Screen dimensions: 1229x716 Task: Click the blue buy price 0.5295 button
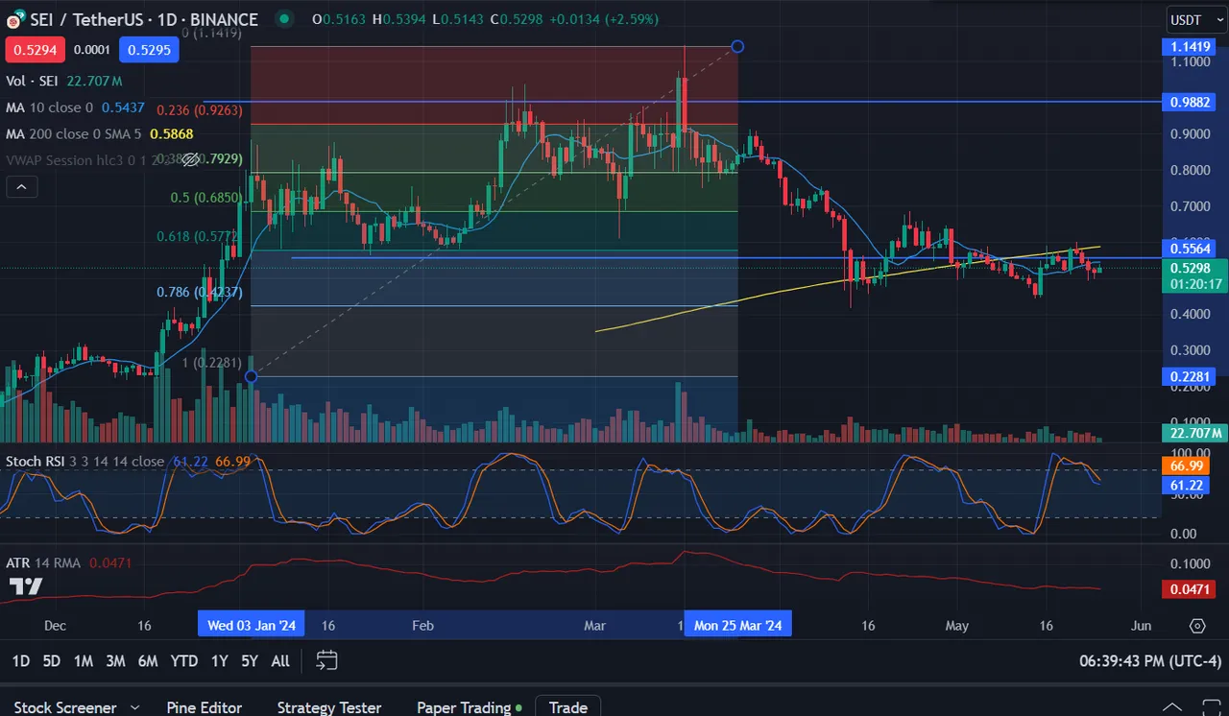pos(151,50)
